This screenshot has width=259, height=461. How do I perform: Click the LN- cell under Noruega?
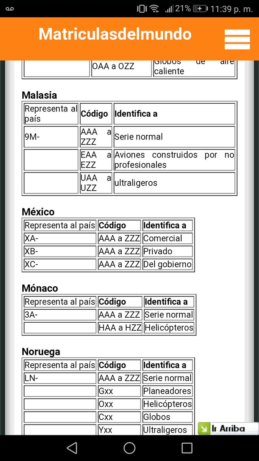pos(60,378)
